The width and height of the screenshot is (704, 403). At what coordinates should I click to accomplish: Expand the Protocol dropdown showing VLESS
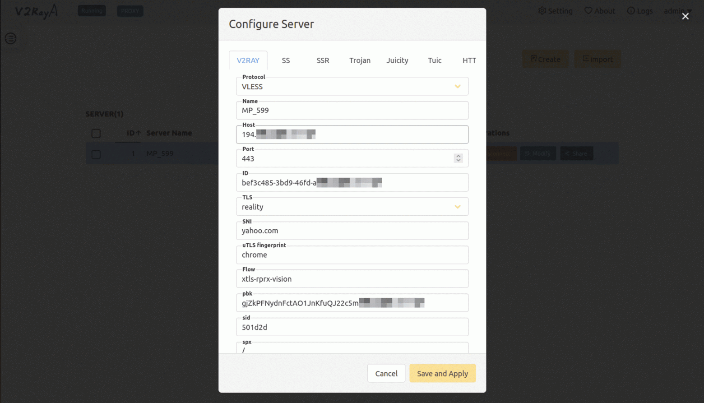(x=352, y=87)
